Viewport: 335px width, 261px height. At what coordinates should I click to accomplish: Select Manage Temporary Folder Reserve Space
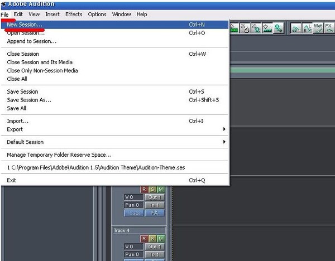[115, 154]
